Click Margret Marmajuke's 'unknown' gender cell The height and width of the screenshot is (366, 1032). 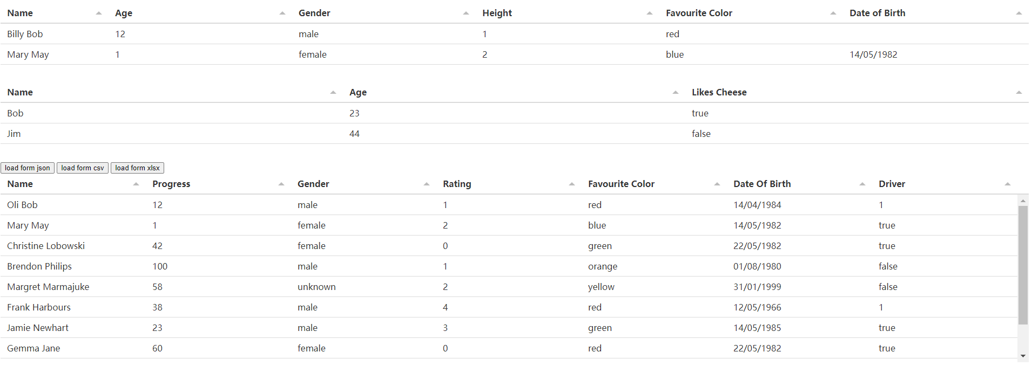316,287
